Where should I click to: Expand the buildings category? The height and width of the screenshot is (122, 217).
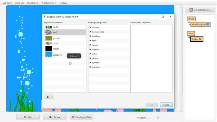[x=91, y=36]
